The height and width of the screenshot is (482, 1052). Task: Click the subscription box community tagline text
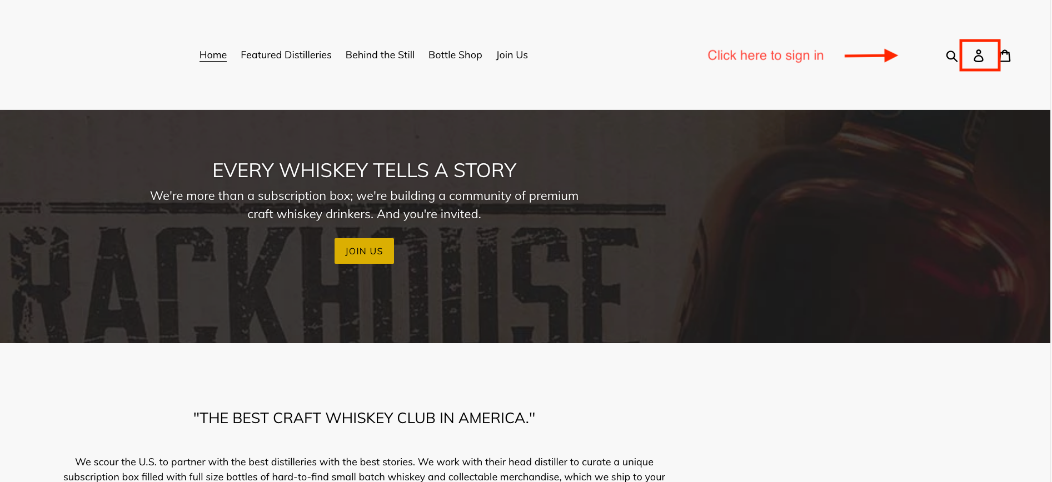pos(364,196)
